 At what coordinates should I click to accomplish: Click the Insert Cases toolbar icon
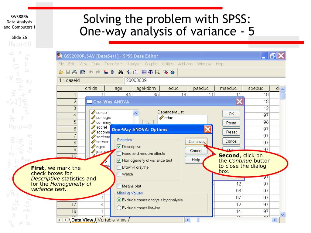129,72
